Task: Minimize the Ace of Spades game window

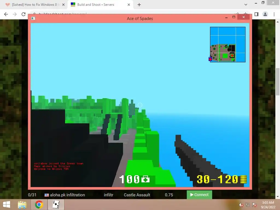Action: pyautogui.click(x=226, y=17)
